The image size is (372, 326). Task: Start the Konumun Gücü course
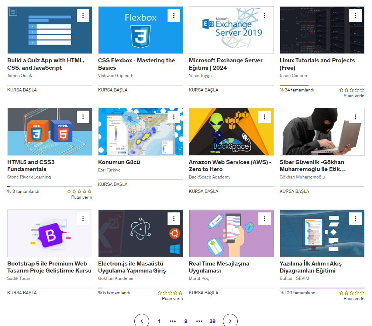[x=113, y=184]
